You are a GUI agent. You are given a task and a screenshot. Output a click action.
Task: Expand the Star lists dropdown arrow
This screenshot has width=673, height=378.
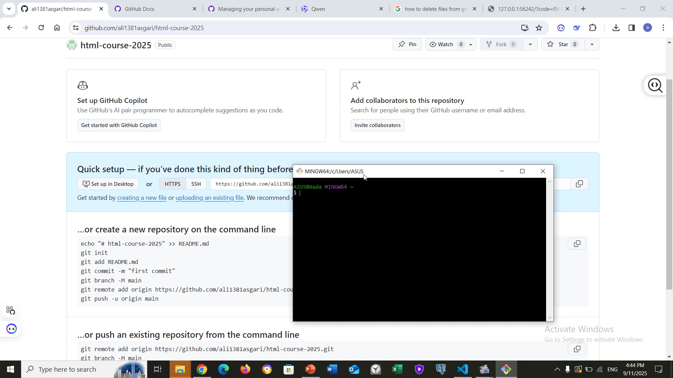click(x=592, y=44)
